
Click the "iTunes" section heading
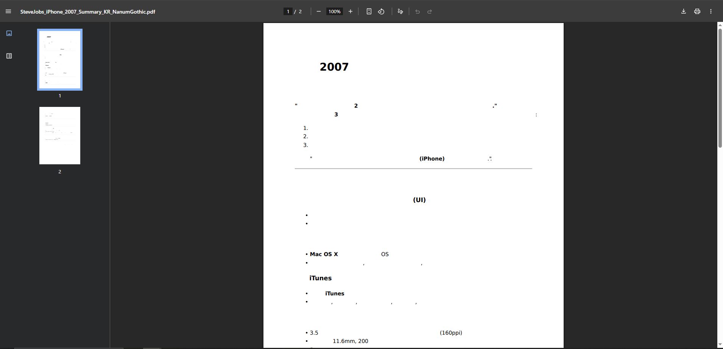[321, 278]
